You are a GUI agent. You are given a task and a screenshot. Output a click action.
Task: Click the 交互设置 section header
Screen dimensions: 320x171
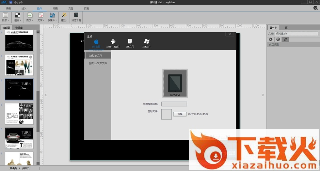pos(293,44)
